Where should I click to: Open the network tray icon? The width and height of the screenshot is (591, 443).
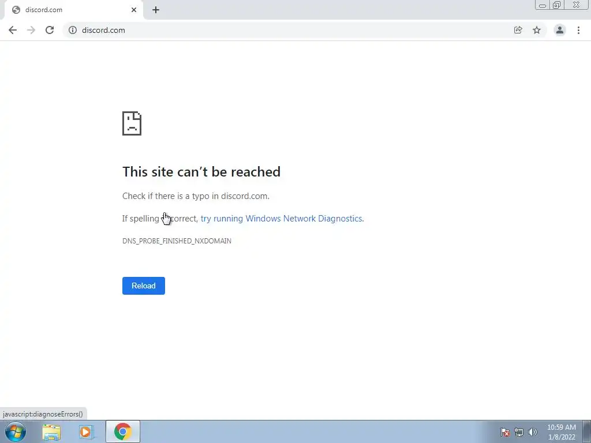click(519, 432)
